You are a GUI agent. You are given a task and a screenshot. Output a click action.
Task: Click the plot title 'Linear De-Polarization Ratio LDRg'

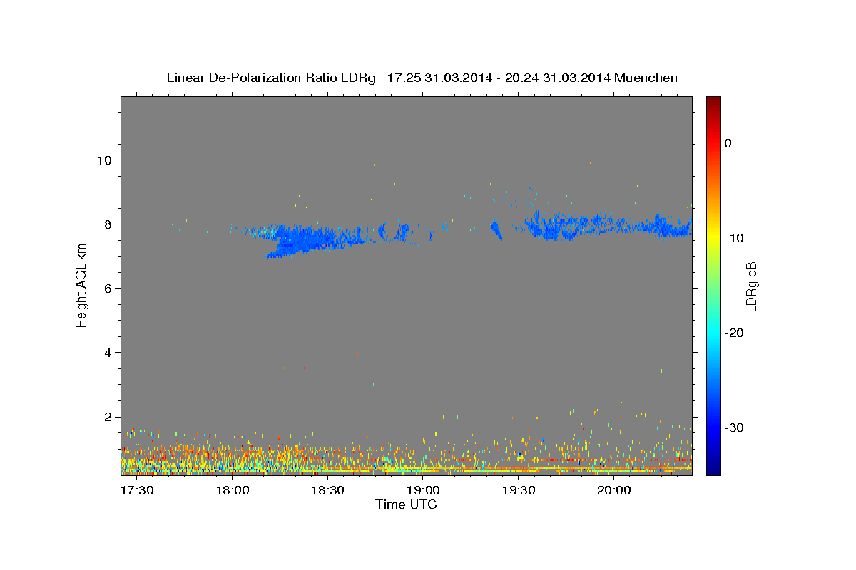[271, 78]
